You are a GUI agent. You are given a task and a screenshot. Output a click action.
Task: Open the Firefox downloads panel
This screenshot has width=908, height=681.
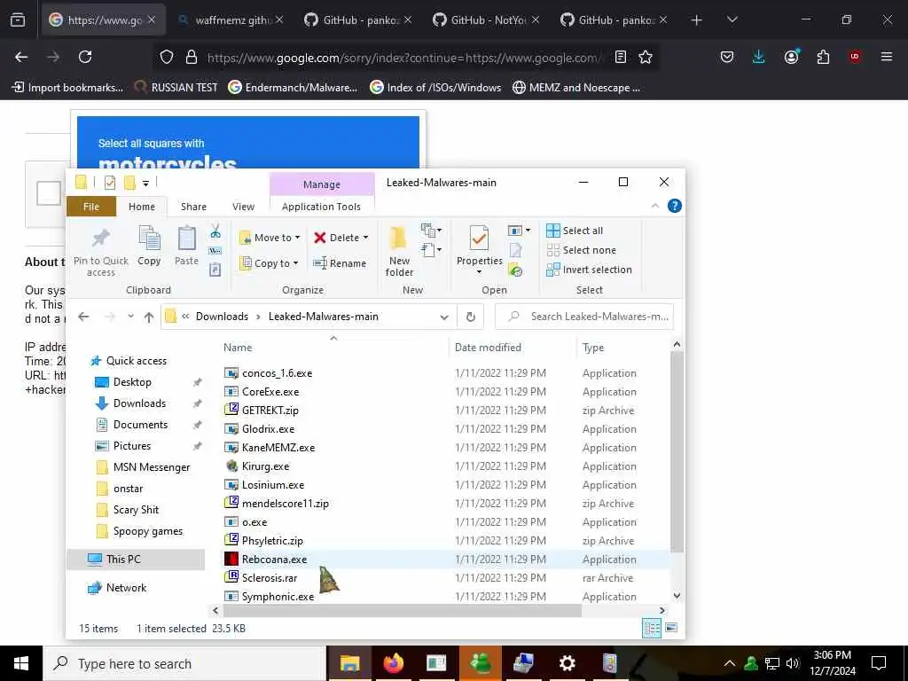coord(759,57)
